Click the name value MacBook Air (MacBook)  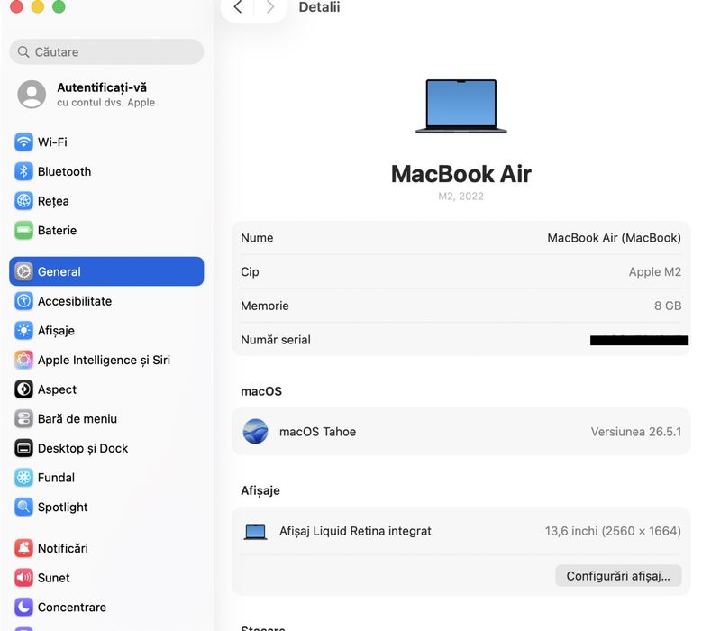(x=614, y=238)
